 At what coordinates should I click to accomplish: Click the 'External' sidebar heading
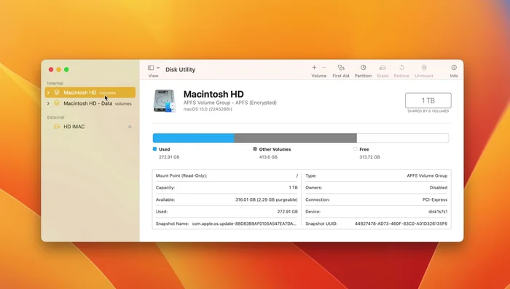tap(55, 117)
